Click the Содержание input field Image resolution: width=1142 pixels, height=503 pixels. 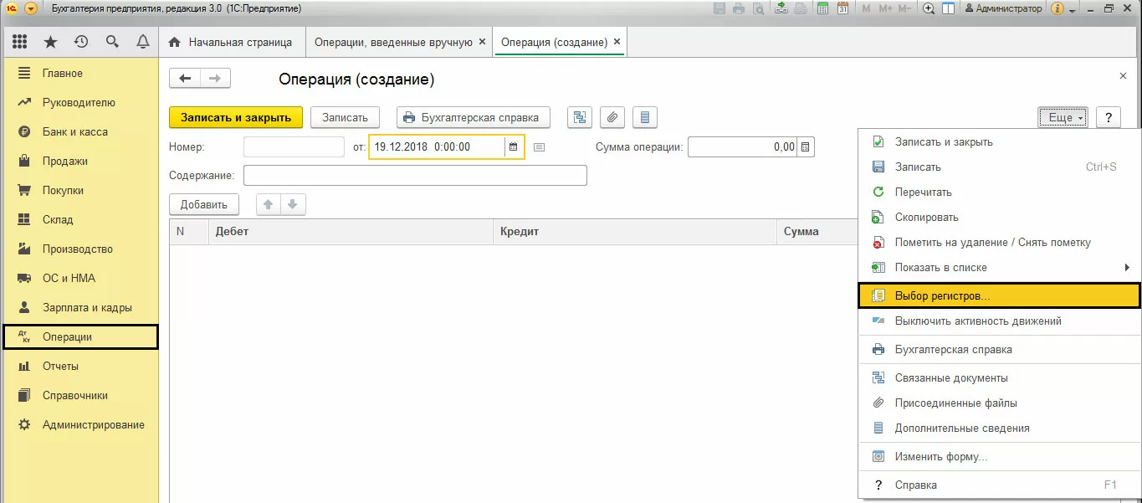point(415,175)
